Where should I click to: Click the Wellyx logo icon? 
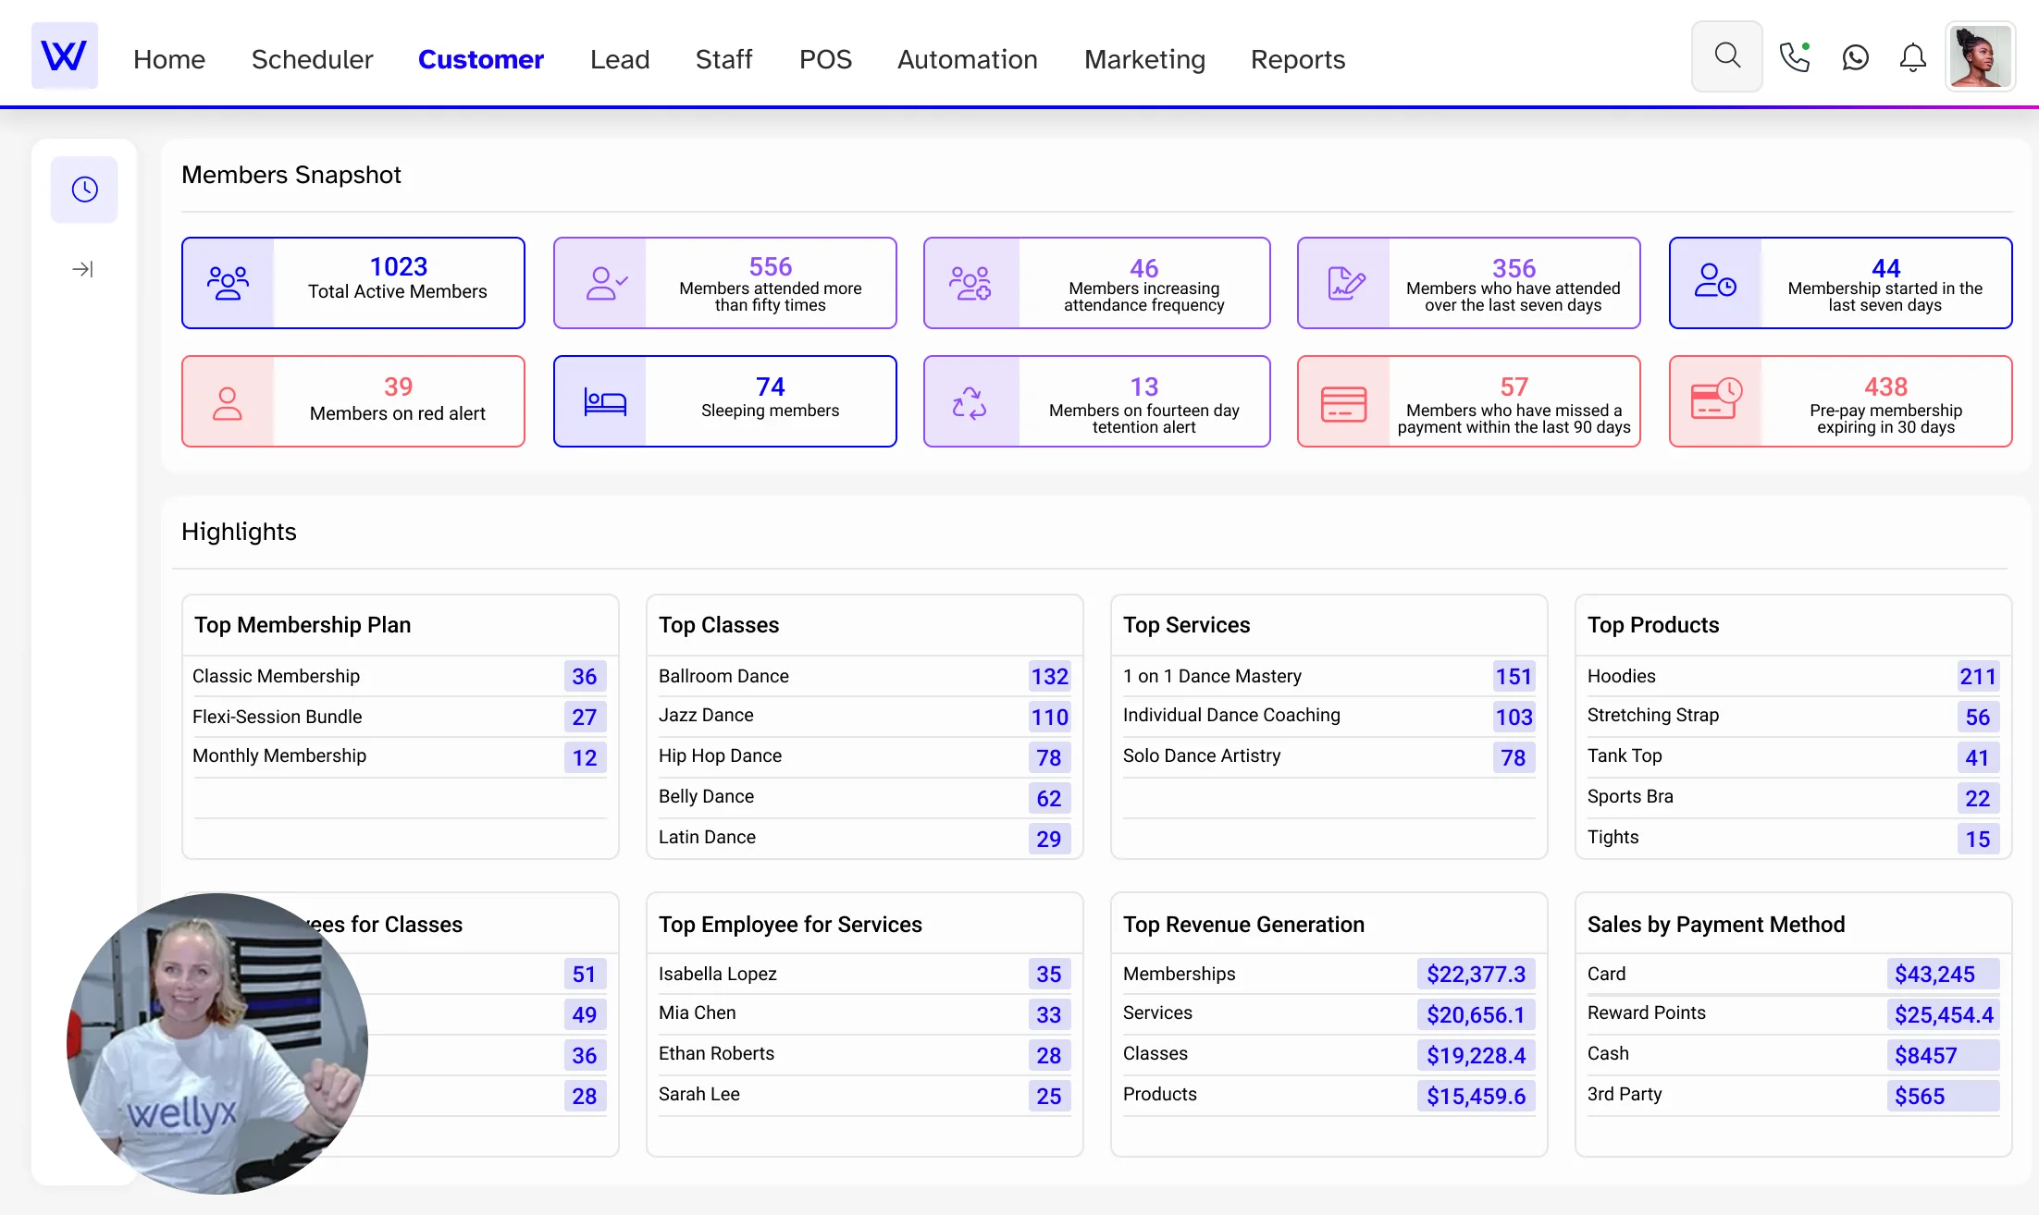(64, 56)
